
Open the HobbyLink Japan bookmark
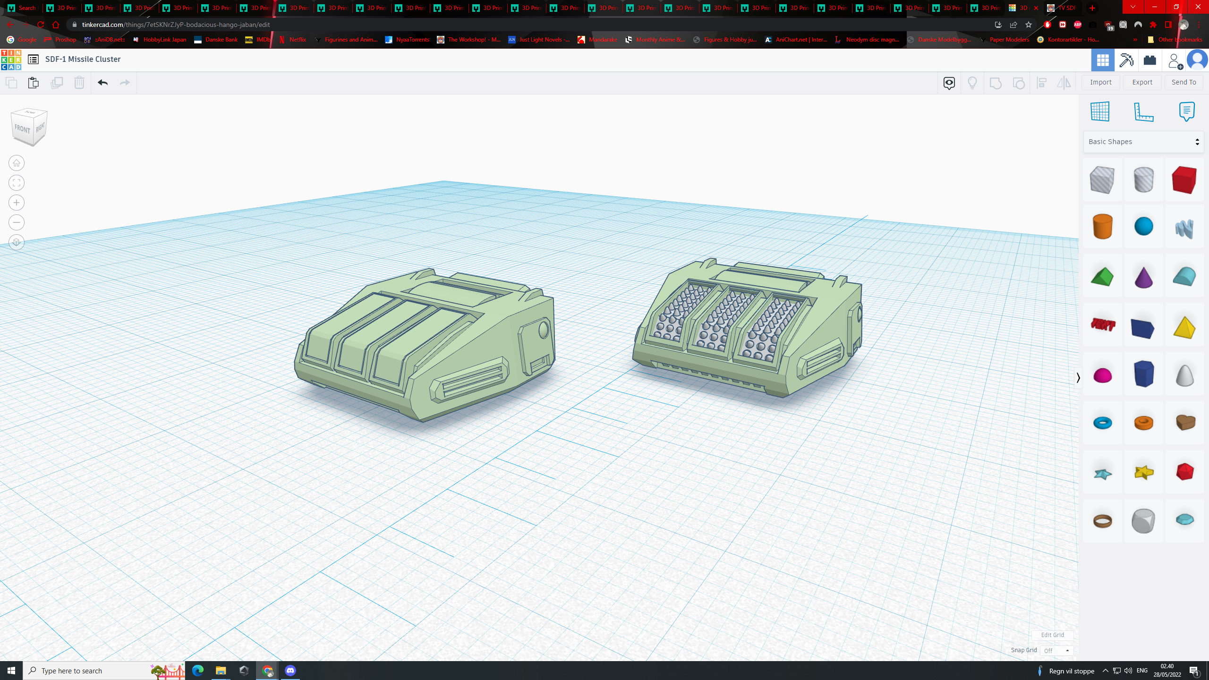(160, 40)
